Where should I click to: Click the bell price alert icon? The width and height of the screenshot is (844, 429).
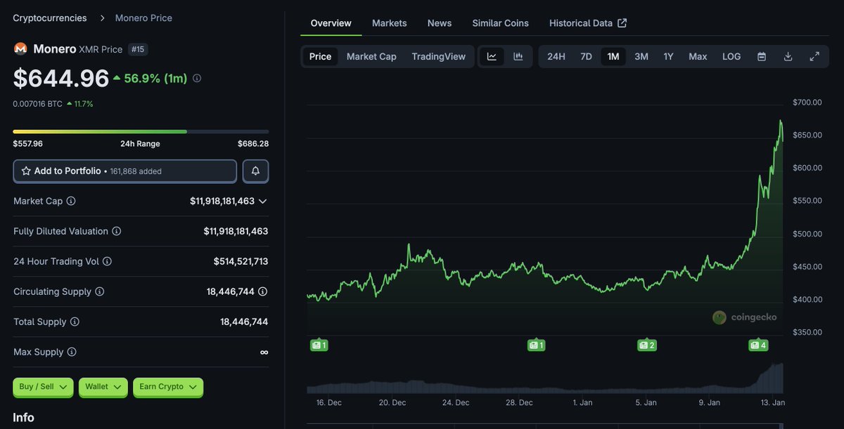pyautogui.click(x=255, y=171)
